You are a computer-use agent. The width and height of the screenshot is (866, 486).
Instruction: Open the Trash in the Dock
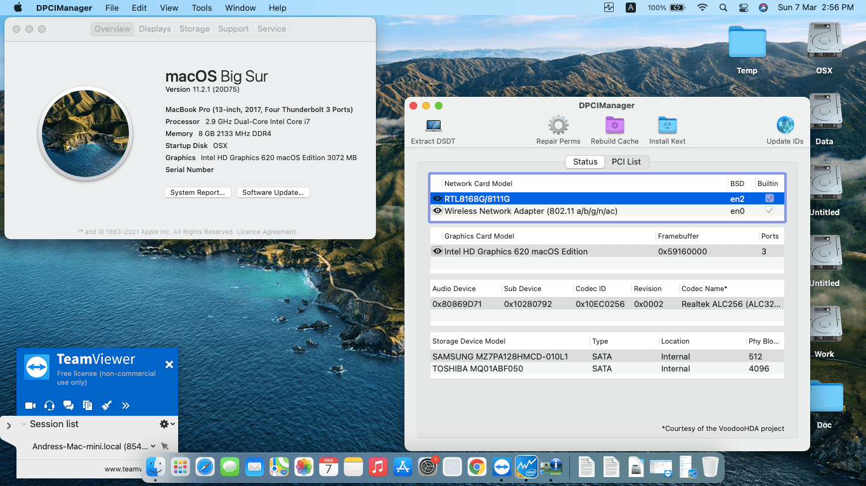click(x=710, y=468)
